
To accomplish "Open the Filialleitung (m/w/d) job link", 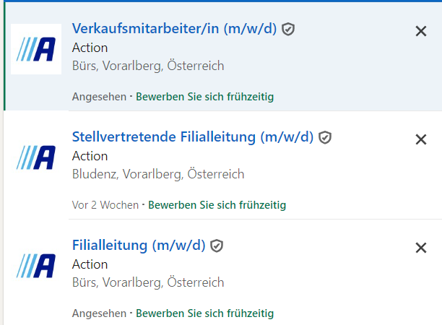I will pyautogui.click(x=139, y=245).
